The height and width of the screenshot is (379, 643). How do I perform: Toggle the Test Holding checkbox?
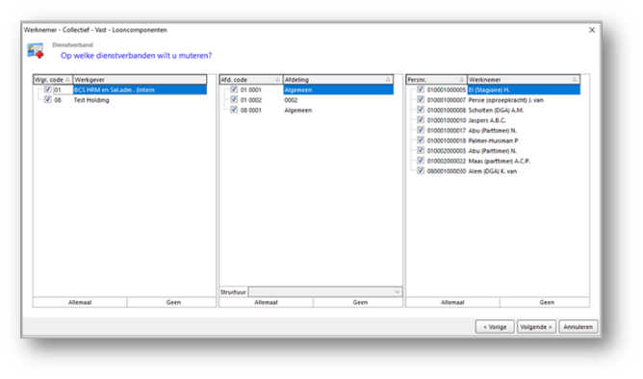coord(47,100)
